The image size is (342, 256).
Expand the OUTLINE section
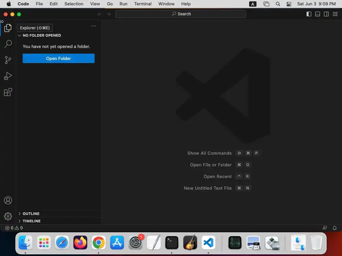click(59, 214)
